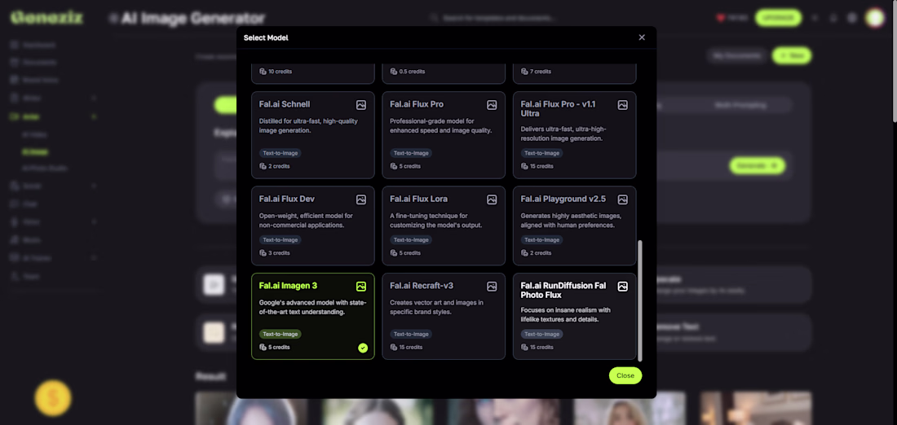Click the gold dollar coin icon behind the dialog

(53, 398)
